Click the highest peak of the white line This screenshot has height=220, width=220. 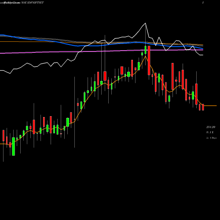point(145,23)
